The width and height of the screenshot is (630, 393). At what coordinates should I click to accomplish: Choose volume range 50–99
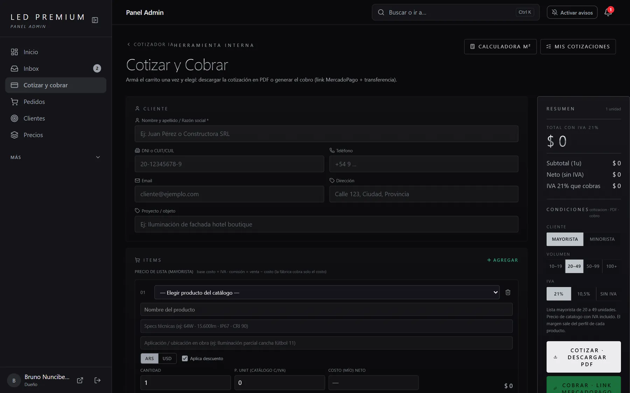593,266
